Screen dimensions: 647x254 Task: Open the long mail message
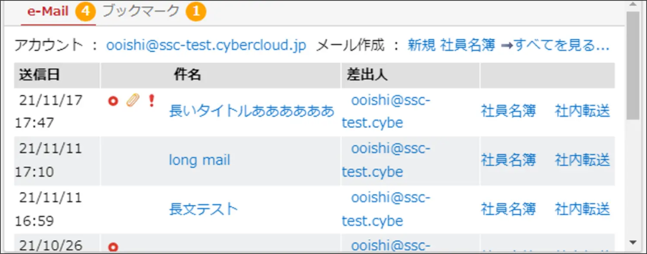click(199, 161)
